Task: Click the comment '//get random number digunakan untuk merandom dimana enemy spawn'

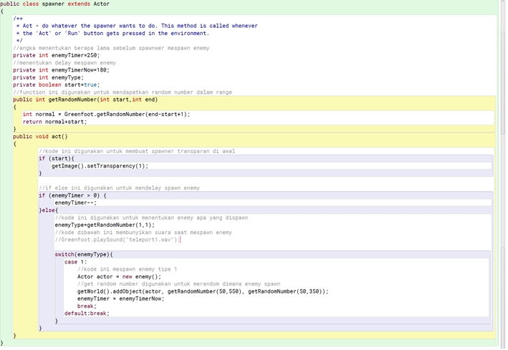Action: pos(179,283)
